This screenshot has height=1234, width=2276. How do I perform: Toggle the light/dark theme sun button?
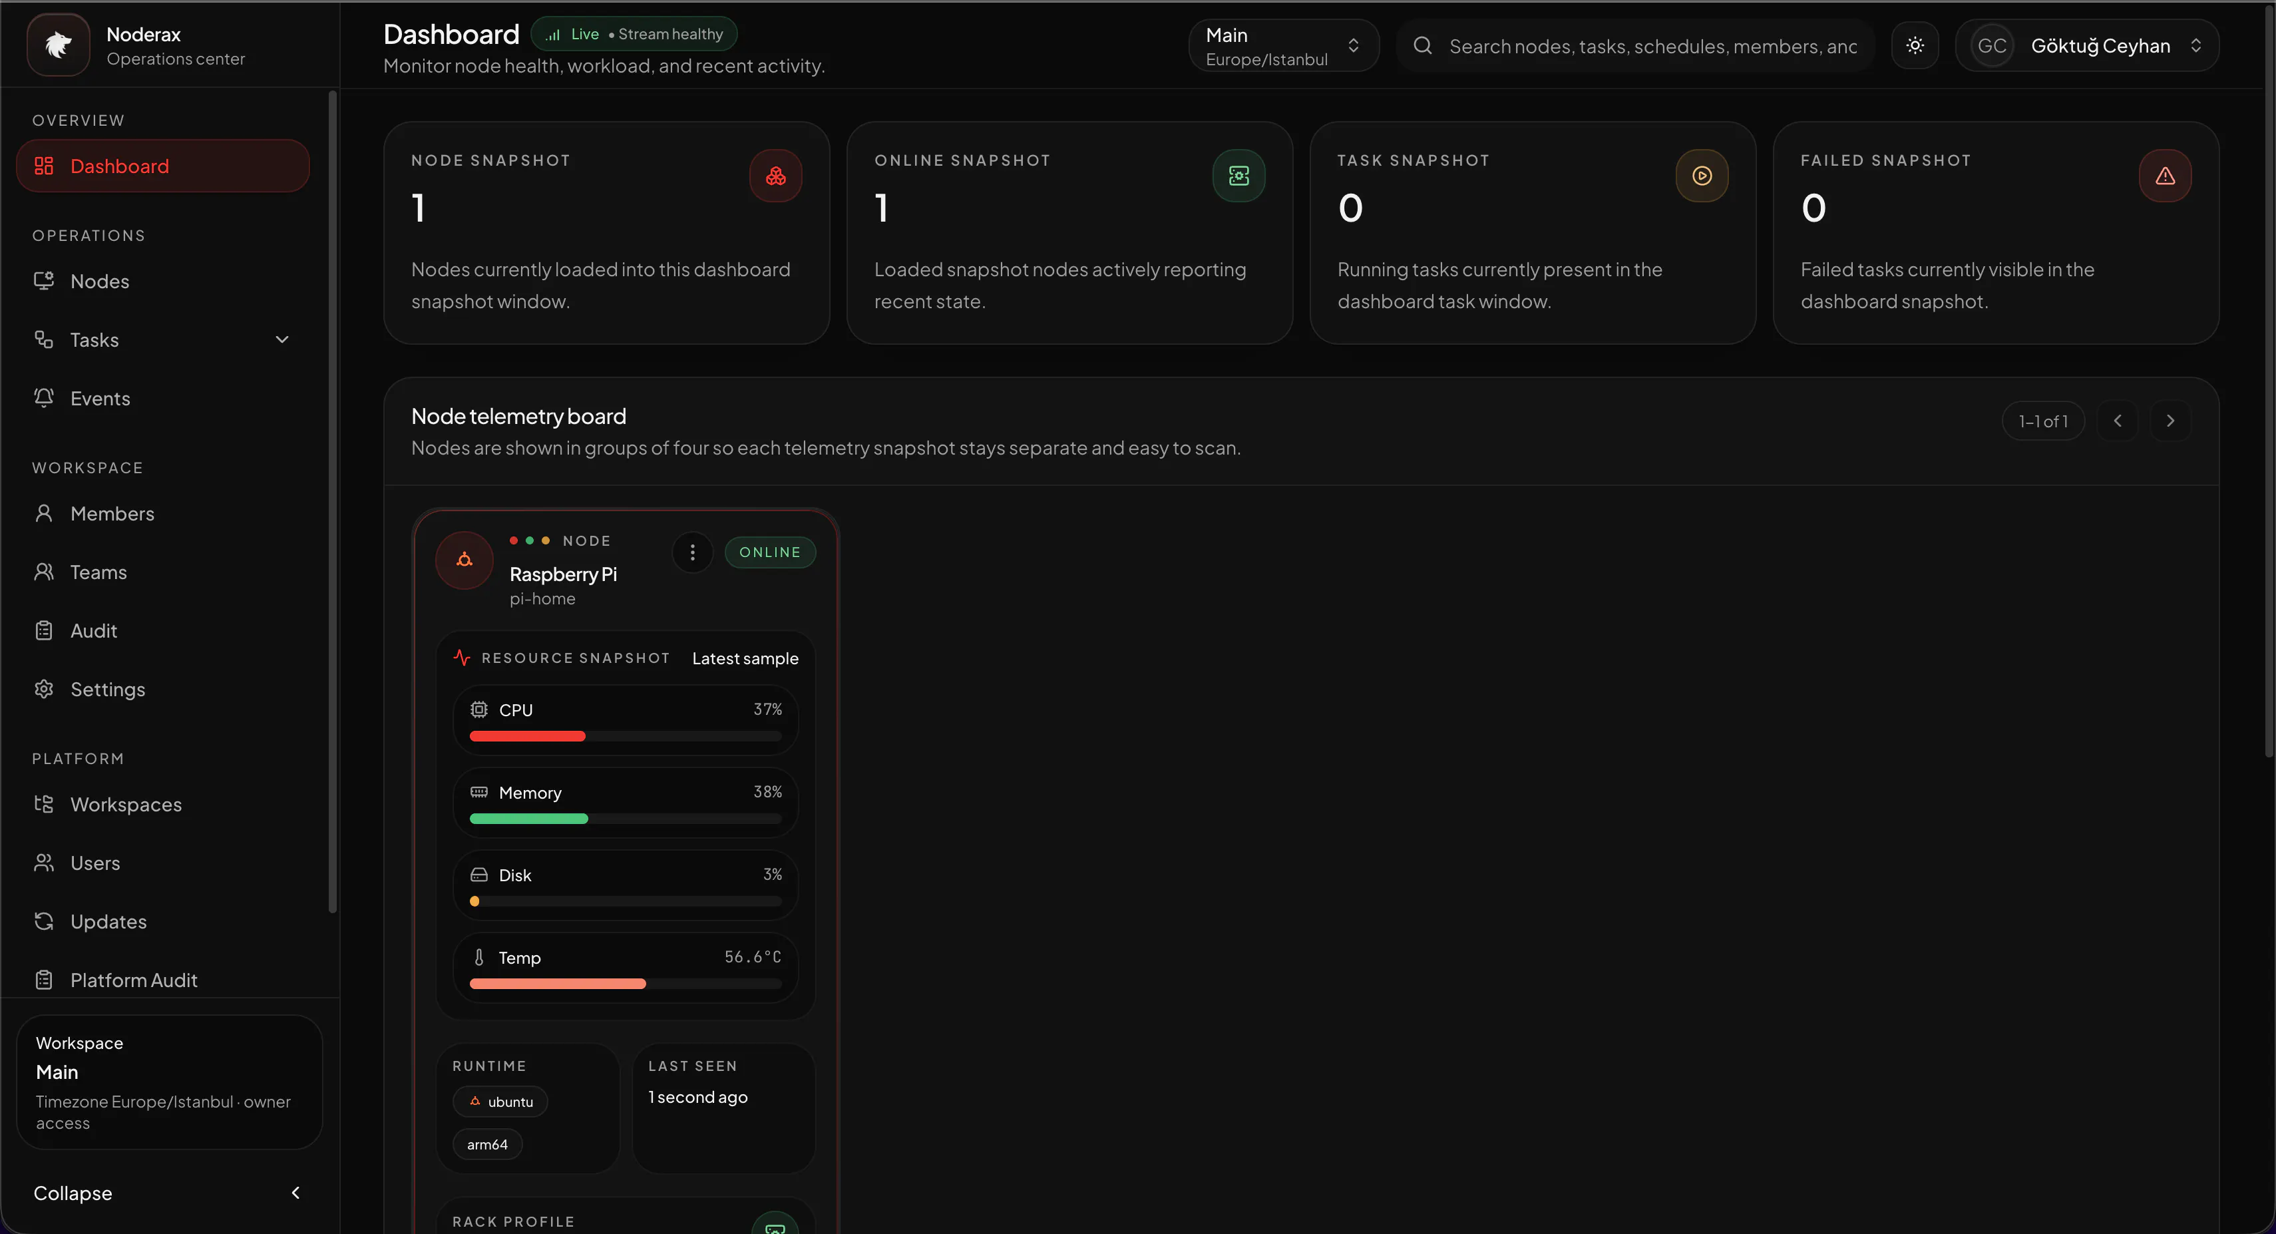[x=1915, y=46]
